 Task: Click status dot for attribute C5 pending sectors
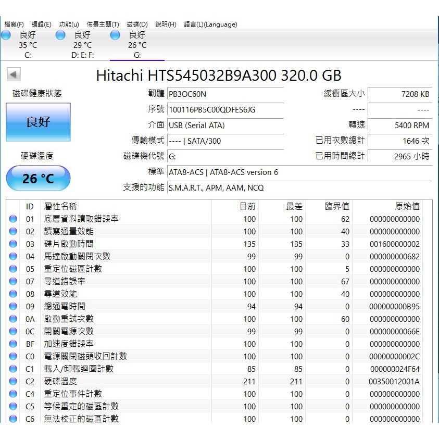coord(13,407)
